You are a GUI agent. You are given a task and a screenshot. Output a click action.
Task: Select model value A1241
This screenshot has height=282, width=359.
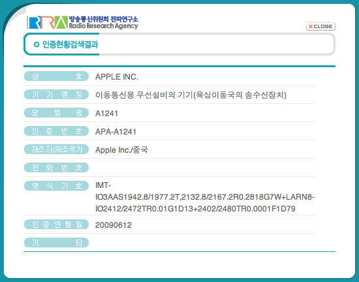coord(106,114)
